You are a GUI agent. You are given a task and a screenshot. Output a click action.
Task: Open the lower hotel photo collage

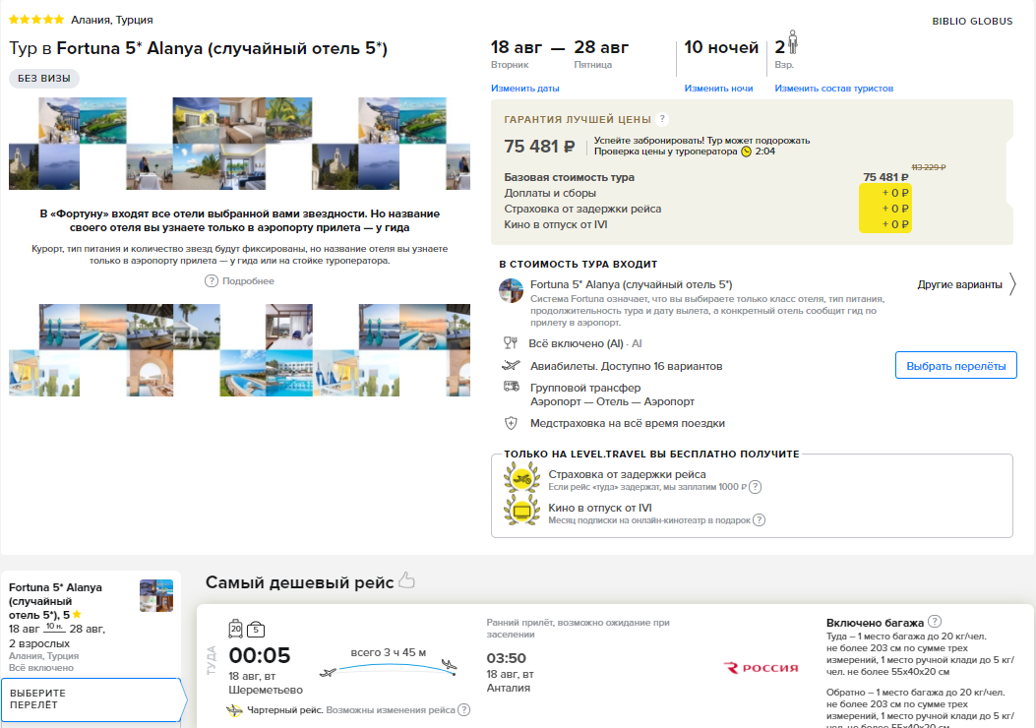[239, 350]
